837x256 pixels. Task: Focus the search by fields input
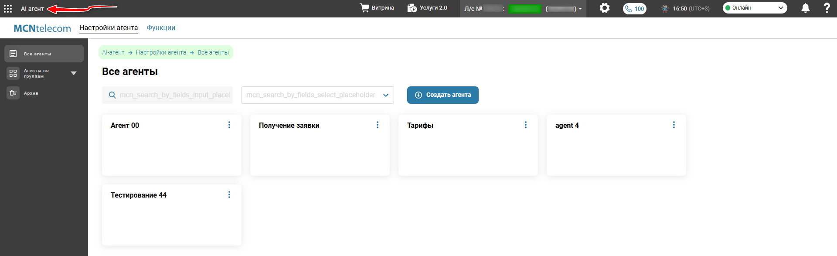pyautogui.click(x=167, y=95)
